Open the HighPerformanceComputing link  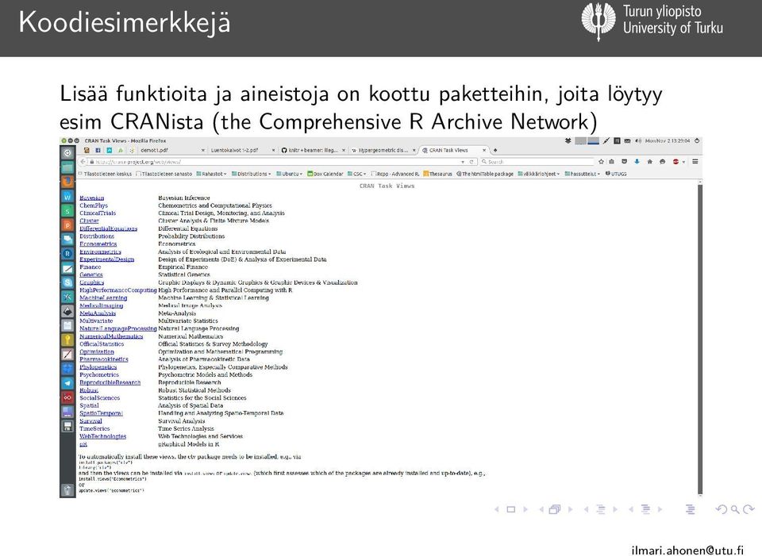pyautogui.click(x=118, y=290)
